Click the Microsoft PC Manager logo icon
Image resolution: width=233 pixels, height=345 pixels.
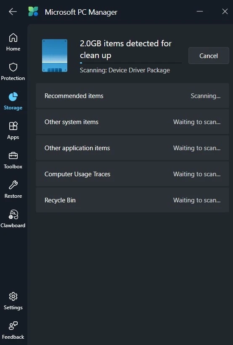(33, 11)
